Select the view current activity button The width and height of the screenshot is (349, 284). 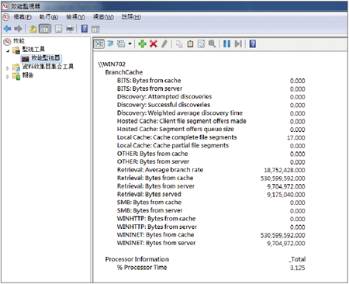[98, 44]
